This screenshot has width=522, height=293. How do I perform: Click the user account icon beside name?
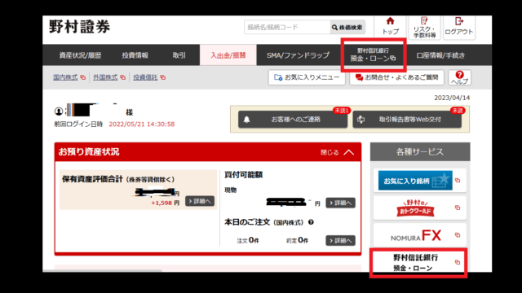click(x=59, y=112)
